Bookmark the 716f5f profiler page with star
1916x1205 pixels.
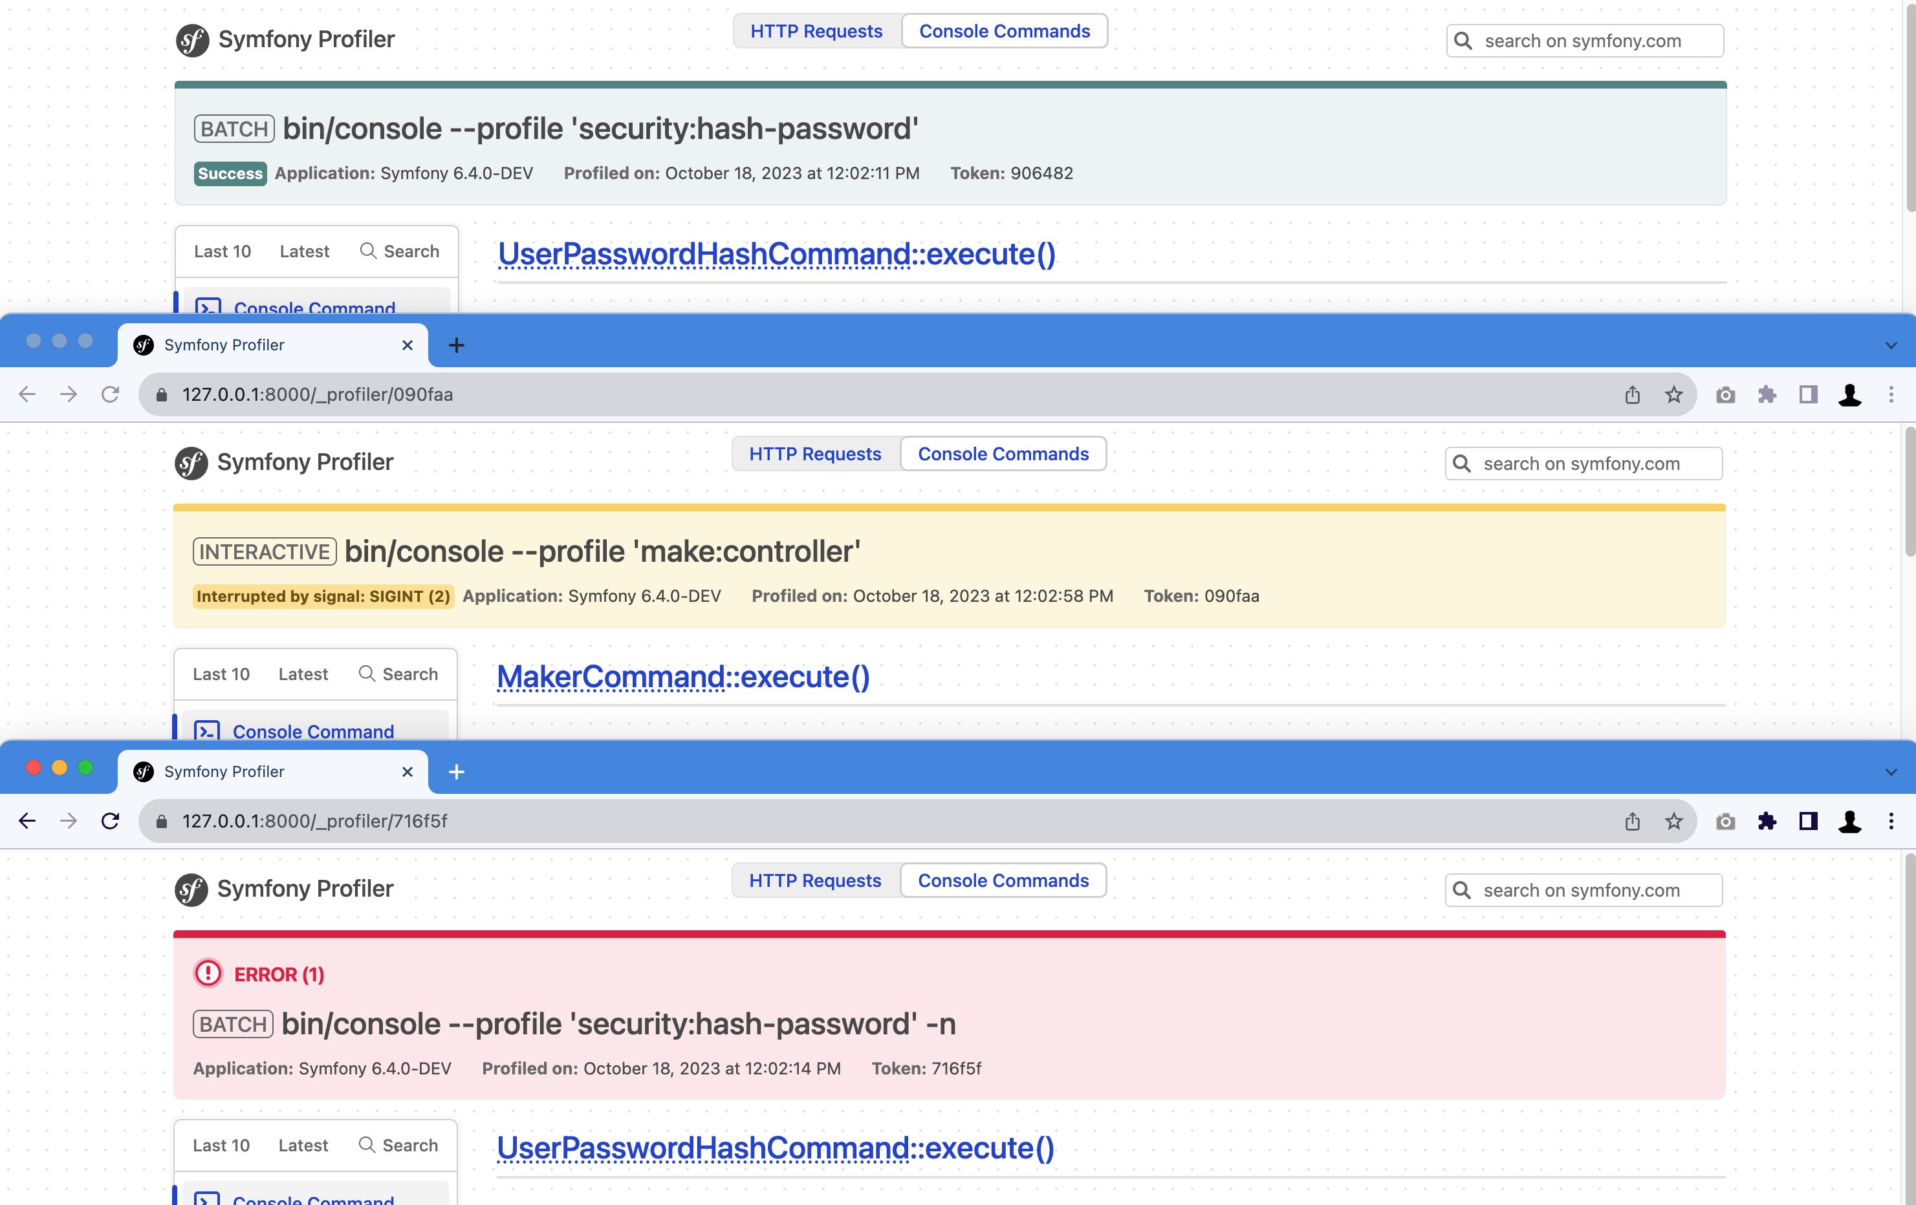(1674, 821)
